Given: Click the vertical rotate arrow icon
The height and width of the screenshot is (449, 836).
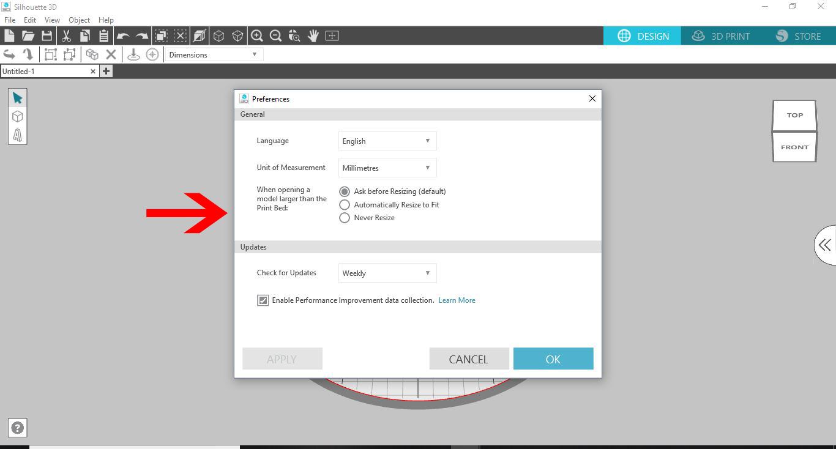Looking at the screenshot, I should [x=28, y=54].
